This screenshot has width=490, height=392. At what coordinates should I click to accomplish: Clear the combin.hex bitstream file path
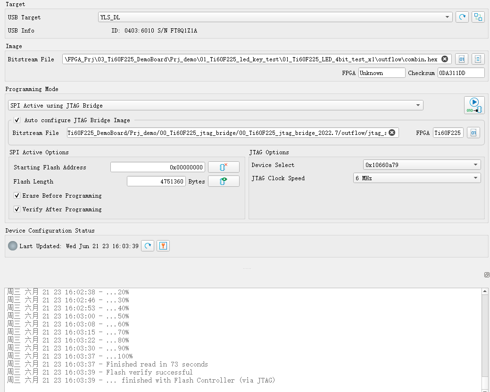444,59
